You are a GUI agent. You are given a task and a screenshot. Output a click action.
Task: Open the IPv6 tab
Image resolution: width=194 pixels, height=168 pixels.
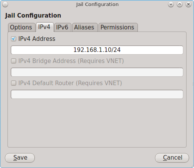(x=62, y=27)
